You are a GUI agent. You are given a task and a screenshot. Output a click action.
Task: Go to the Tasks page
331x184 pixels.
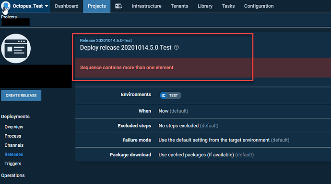(x=228, y=6)
